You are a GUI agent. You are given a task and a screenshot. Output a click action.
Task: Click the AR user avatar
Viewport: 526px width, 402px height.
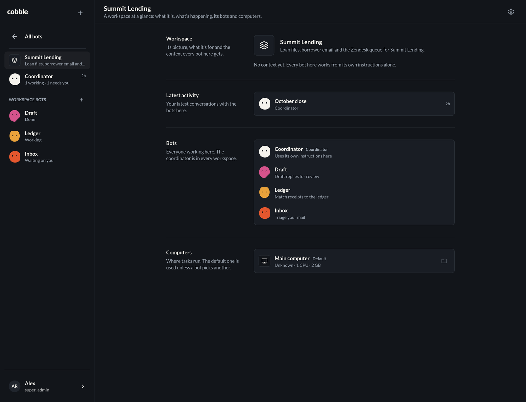(x=14, y=386)
